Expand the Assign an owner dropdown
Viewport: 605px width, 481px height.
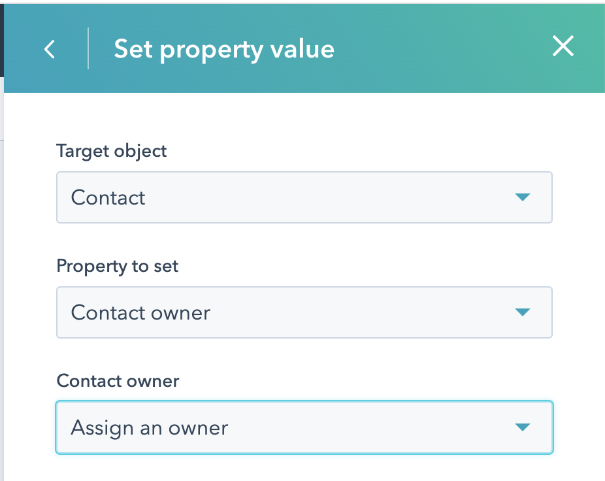304,427
